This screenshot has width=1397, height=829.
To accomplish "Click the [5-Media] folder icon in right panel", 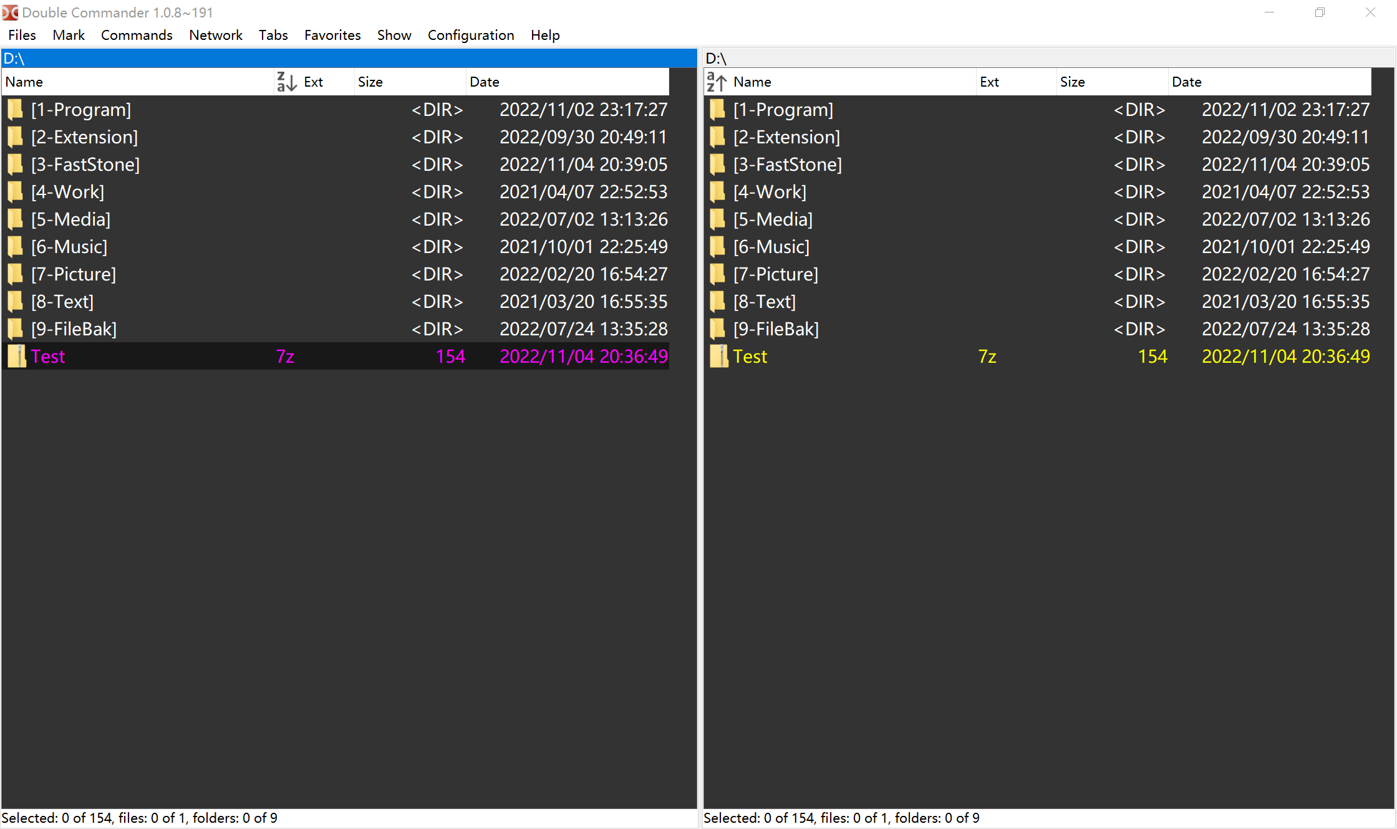I will (718, 219).
